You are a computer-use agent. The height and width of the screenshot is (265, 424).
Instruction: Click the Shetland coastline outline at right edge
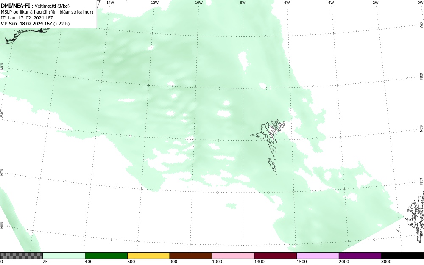point(416,216)
